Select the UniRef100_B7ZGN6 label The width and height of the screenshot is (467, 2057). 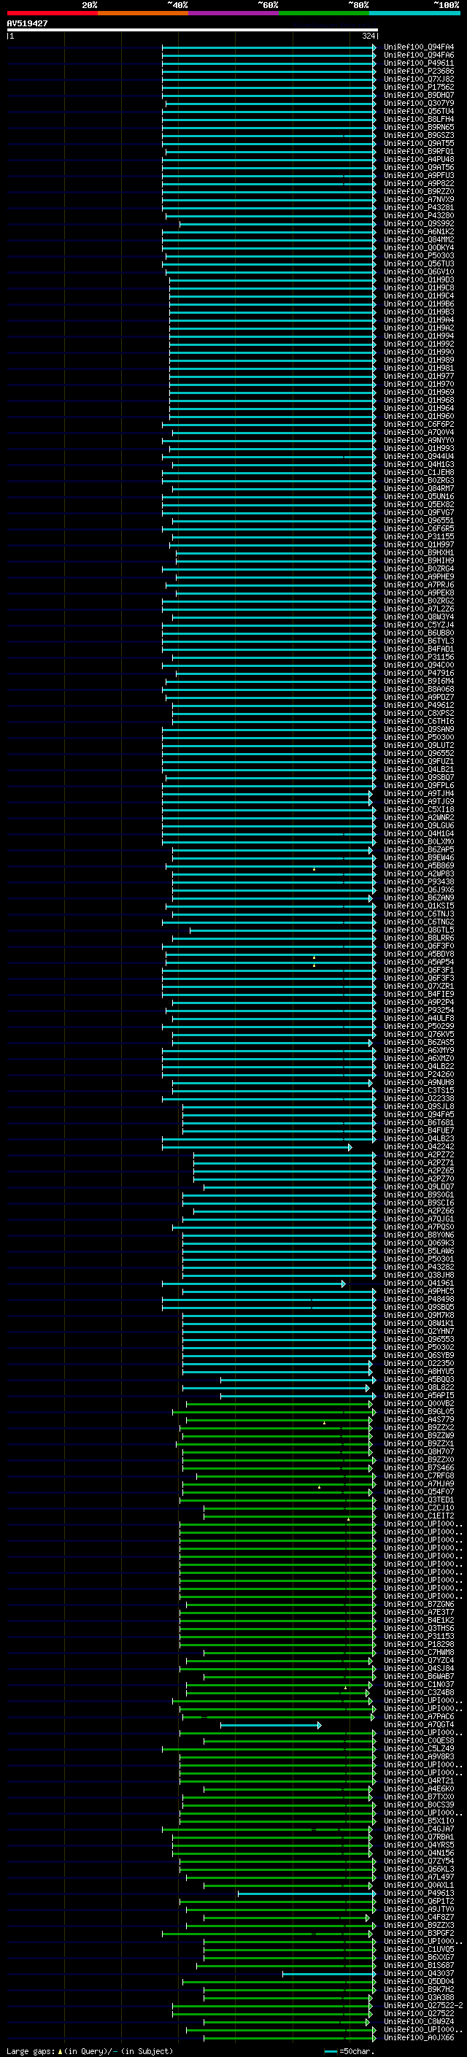419,1605
